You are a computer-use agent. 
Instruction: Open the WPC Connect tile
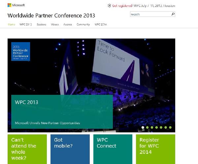(x=113, y=149)
